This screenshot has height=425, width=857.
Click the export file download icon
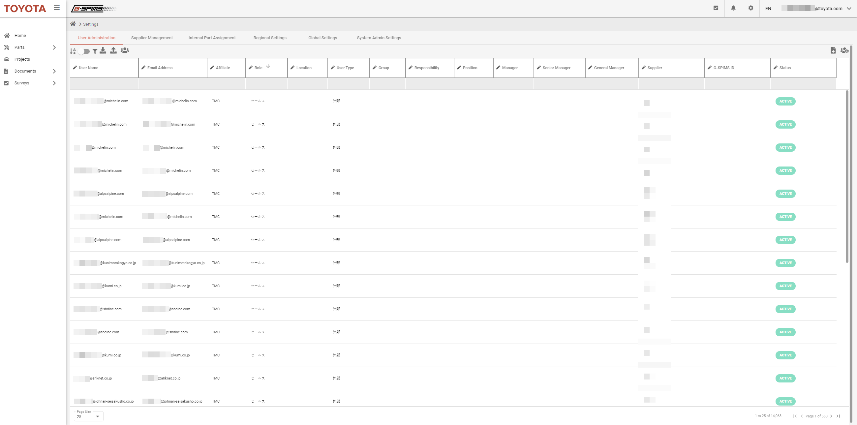[833, 50]
